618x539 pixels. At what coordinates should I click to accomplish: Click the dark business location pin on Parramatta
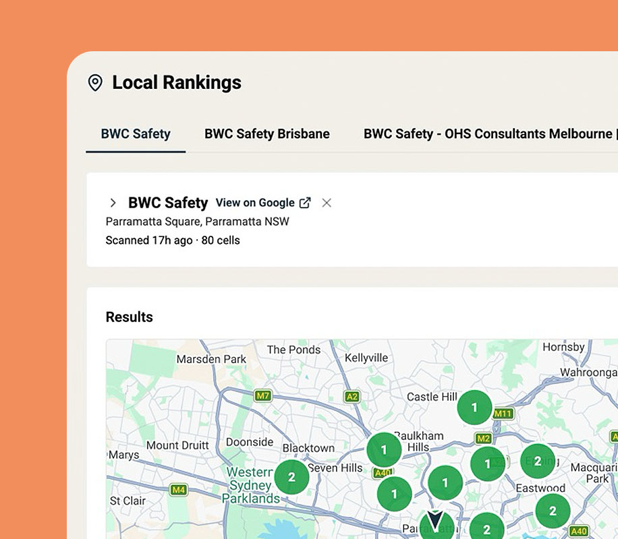click(x=434, y=519)
